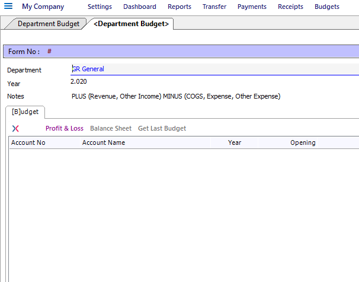
Task: Click Get Last Budget button
Action: point(162,128)
